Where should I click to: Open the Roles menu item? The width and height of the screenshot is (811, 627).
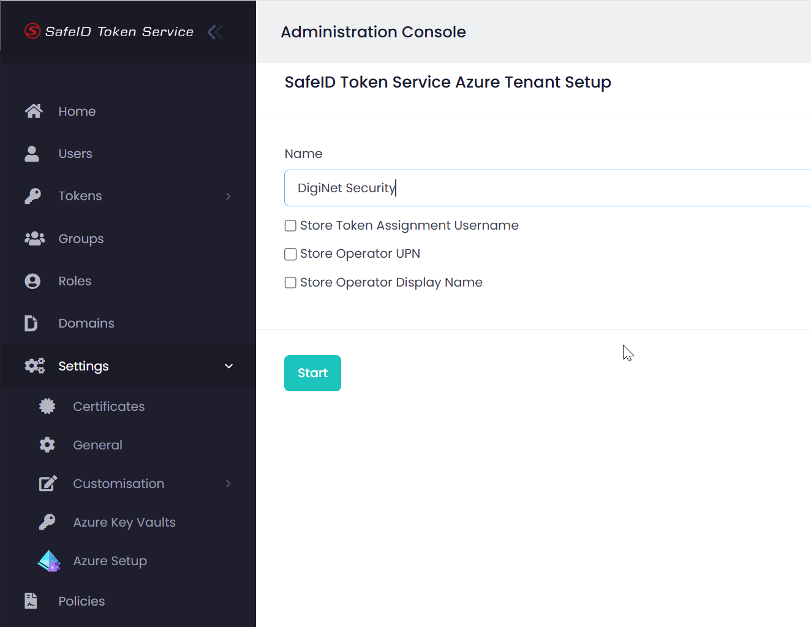[75, 281]
